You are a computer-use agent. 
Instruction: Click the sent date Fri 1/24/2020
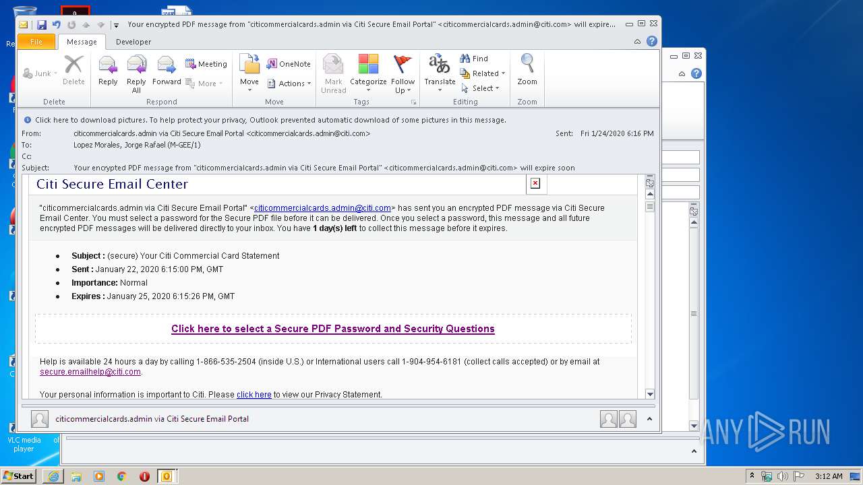coord(617,133)
